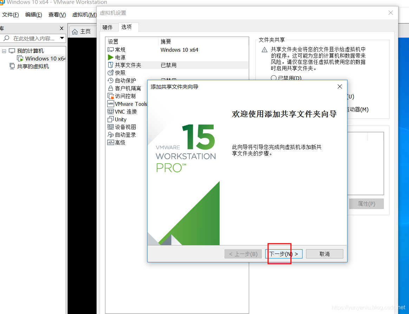Image resolution: width=409 pixels, height=314 pixels.
Task: Click the 高级 advanced icon
Action: coord(111,142)
